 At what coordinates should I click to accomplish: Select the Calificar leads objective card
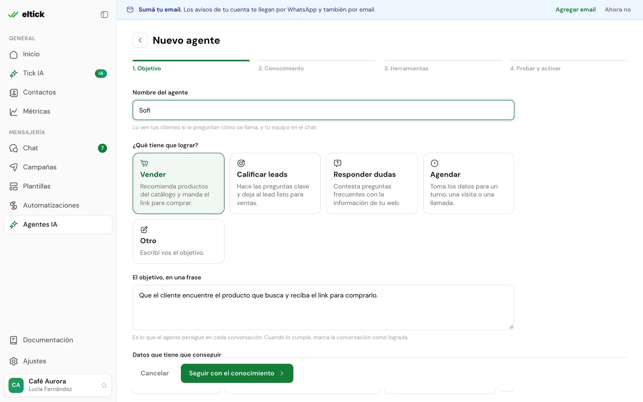(275, 183)
